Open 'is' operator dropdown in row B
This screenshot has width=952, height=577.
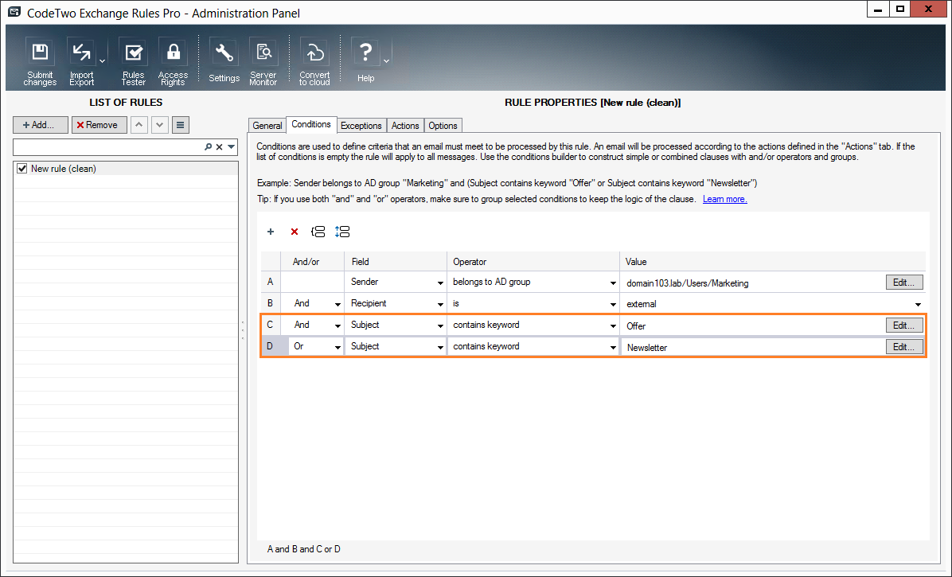(x=613, y=304)
